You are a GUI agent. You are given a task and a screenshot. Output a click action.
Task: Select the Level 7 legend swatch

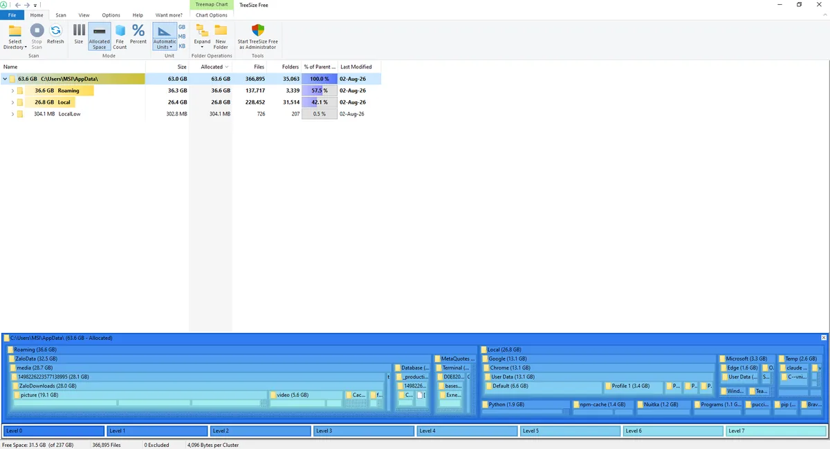776,431
